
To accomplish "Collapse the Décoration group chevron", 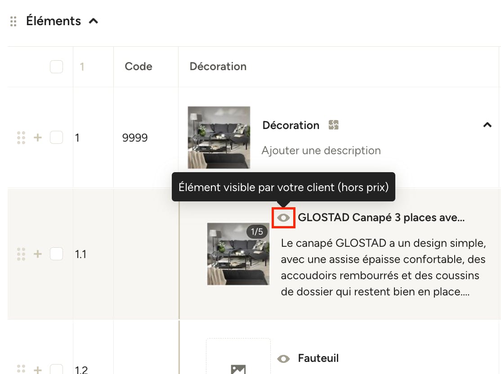I will point(487,125).
